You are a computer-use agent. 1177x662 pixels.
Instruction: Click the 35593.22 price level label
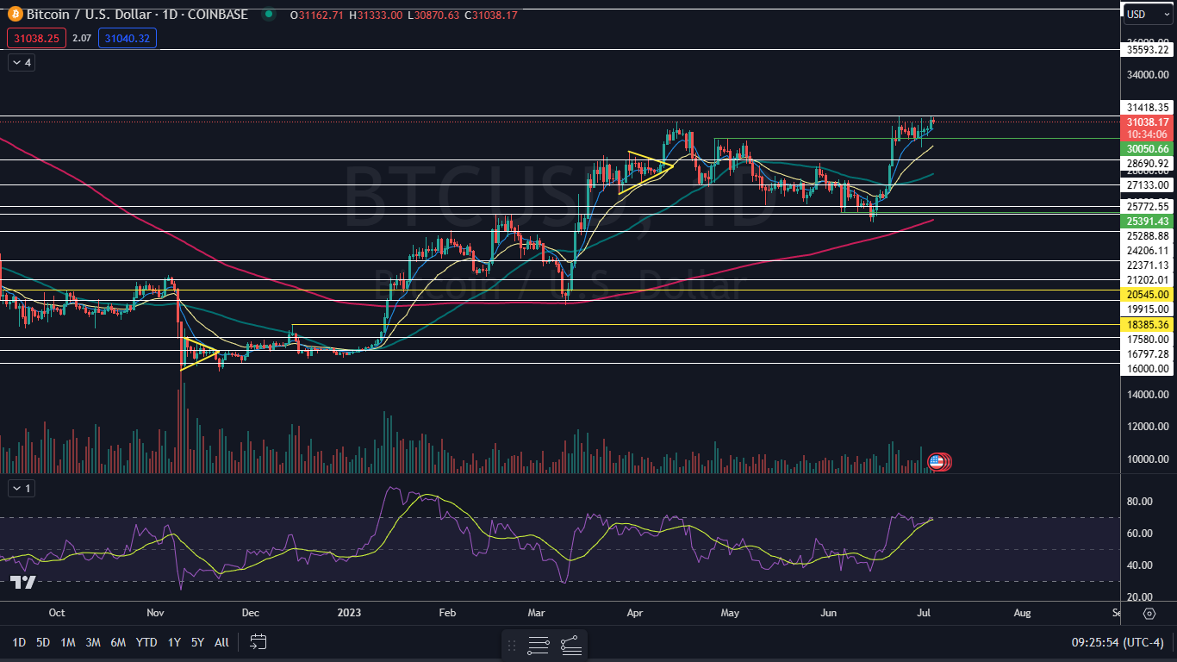point(1149,50)
